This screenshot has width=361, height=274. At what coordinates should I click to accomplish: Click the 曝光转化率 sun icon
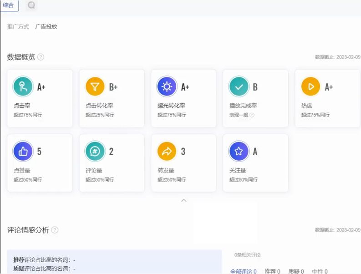pos(167,86)
